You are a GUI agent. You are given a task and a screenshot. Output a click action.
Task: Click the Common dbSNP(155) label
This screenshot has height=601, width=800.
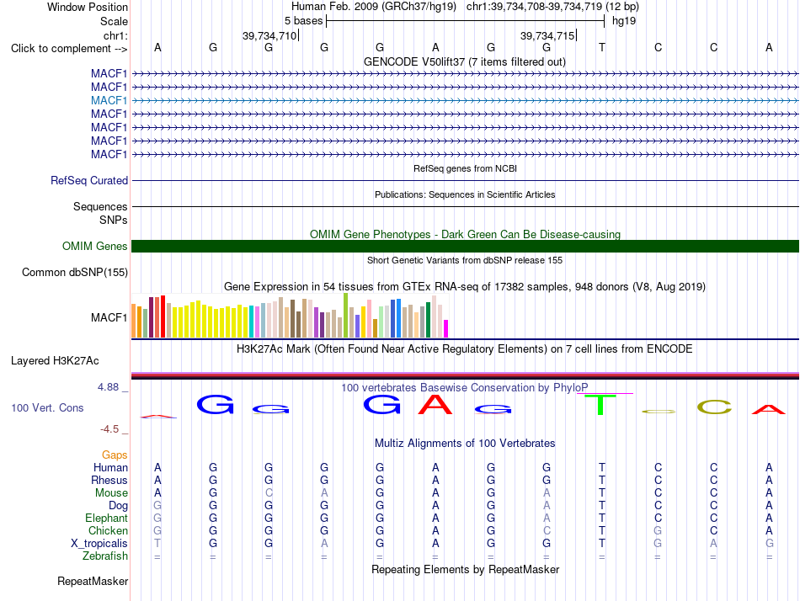74,273
